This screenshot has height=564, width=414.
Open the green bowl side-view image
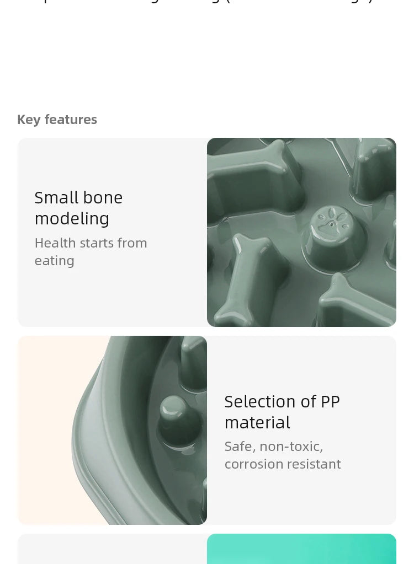tap(112, 430)
